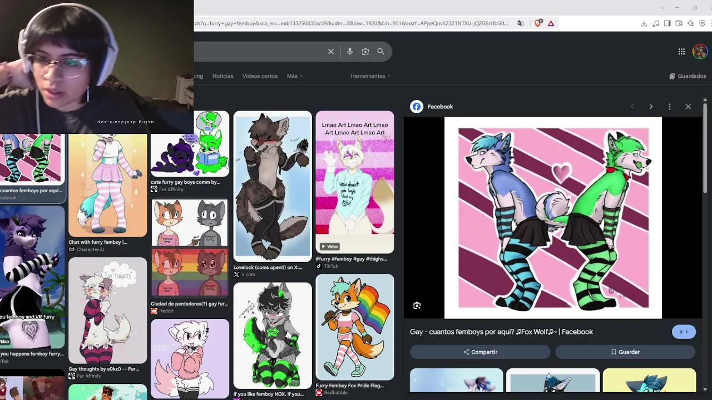Open the Facebook source link in preview
The height and width of the screenshot is (400, 712).
coord(440,107)
